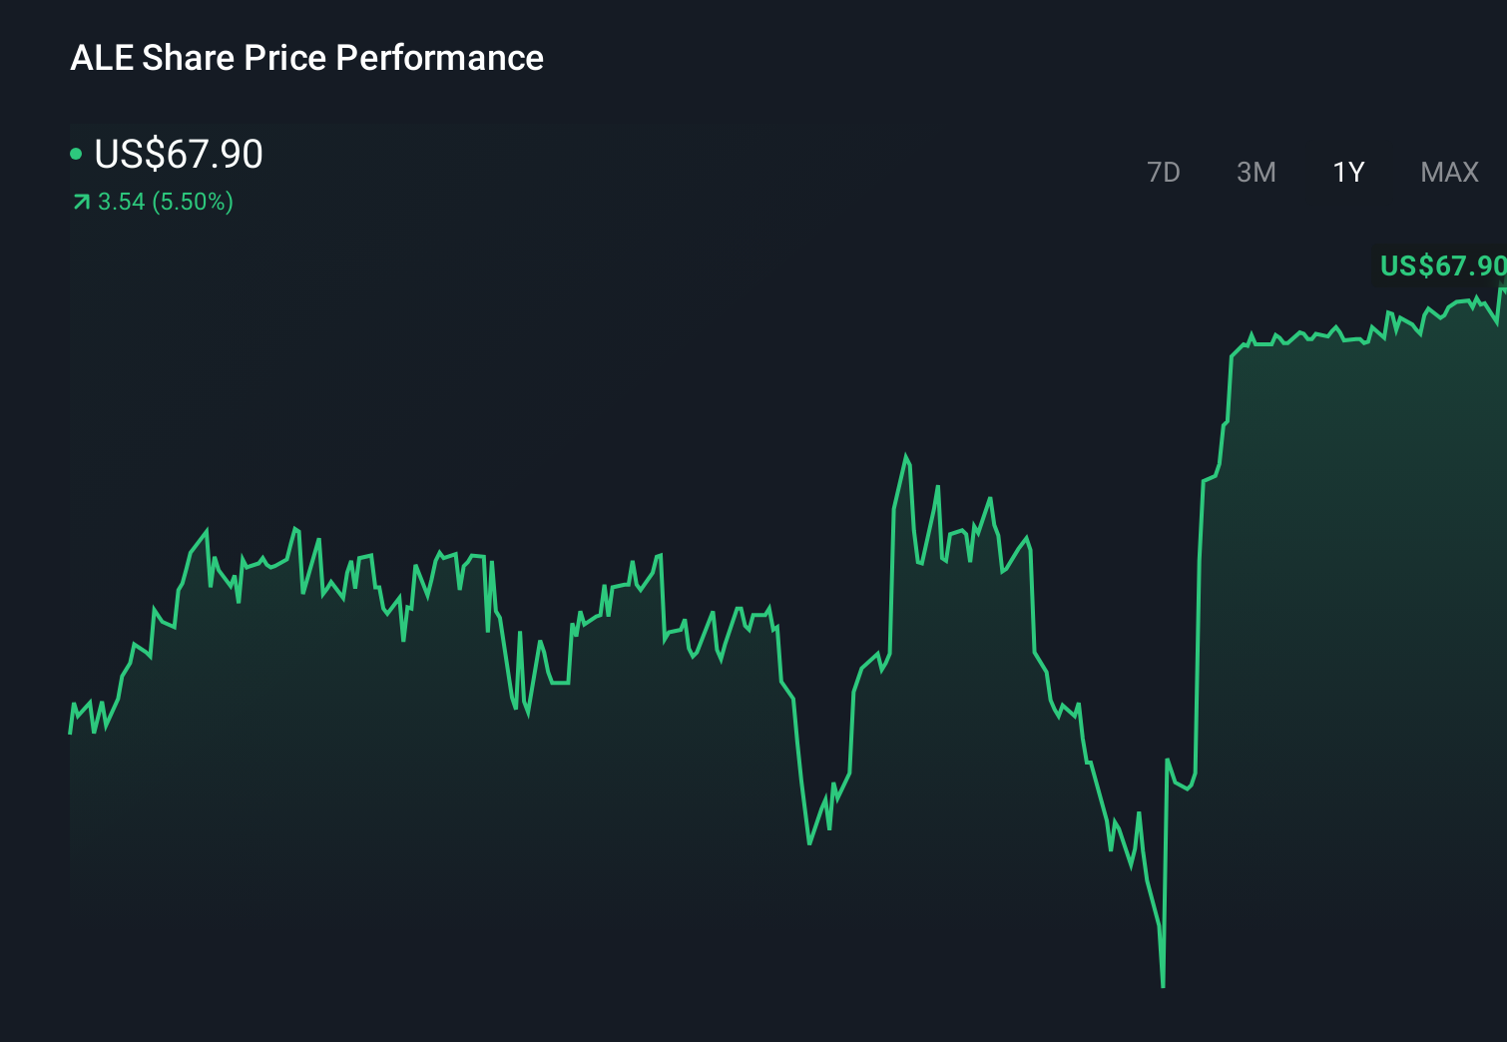Click the green upward trend arrow icon
1507x1042 pixels.
click(79, 202)
